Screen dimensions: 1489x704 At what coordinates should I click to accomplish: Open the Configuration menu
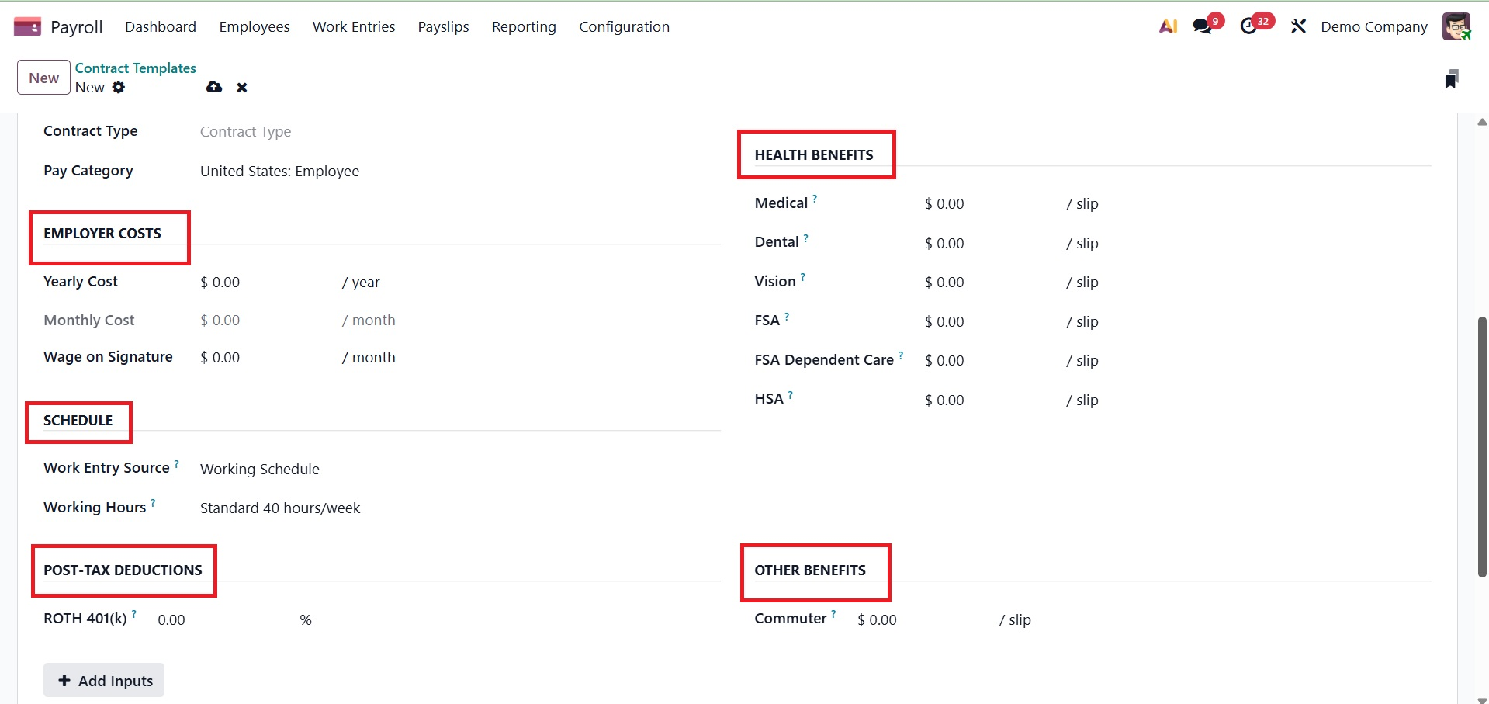(624, 27)
